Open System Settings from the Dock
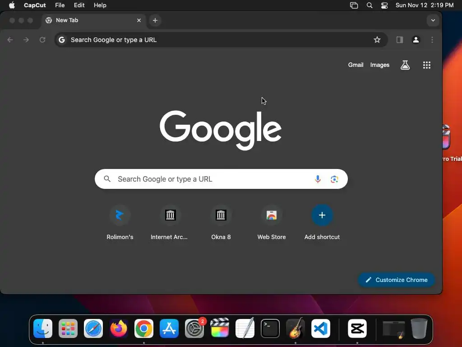The width and height of the screenshot is (462, 347). coord(194,328)
